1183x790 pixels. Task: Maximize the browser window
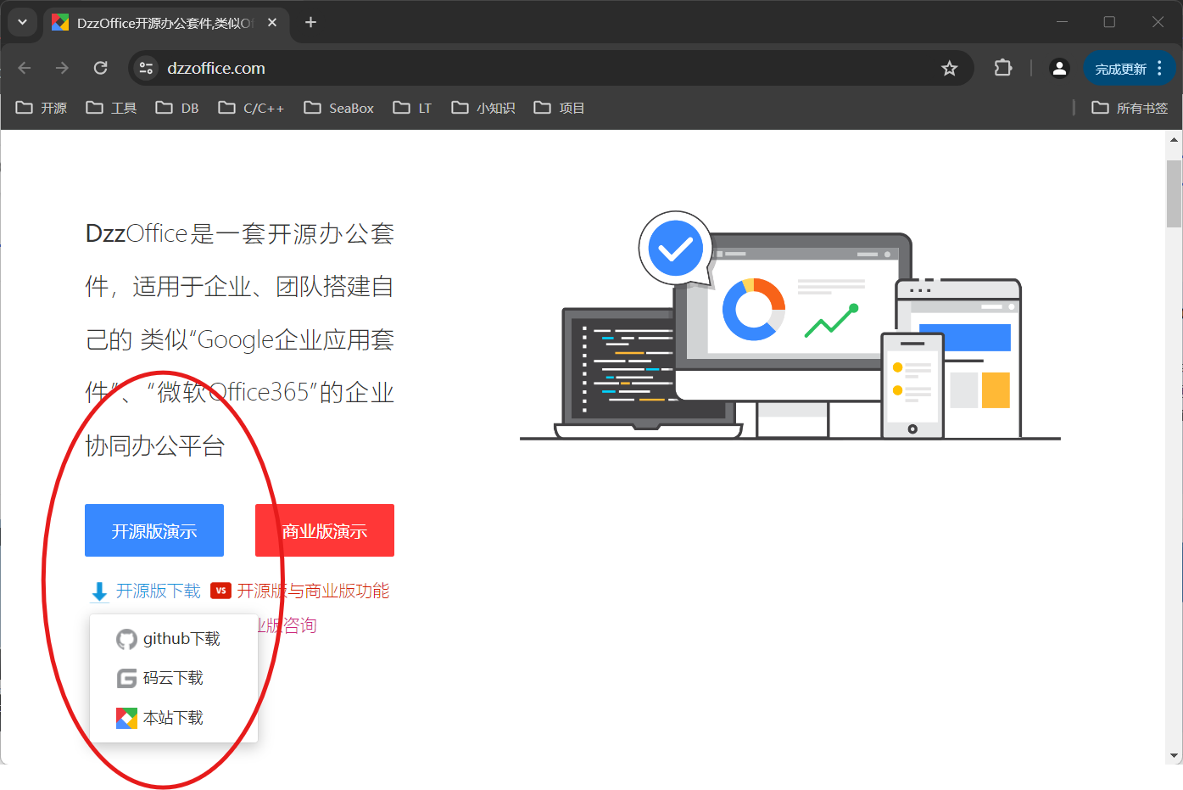click(1109, 22)
